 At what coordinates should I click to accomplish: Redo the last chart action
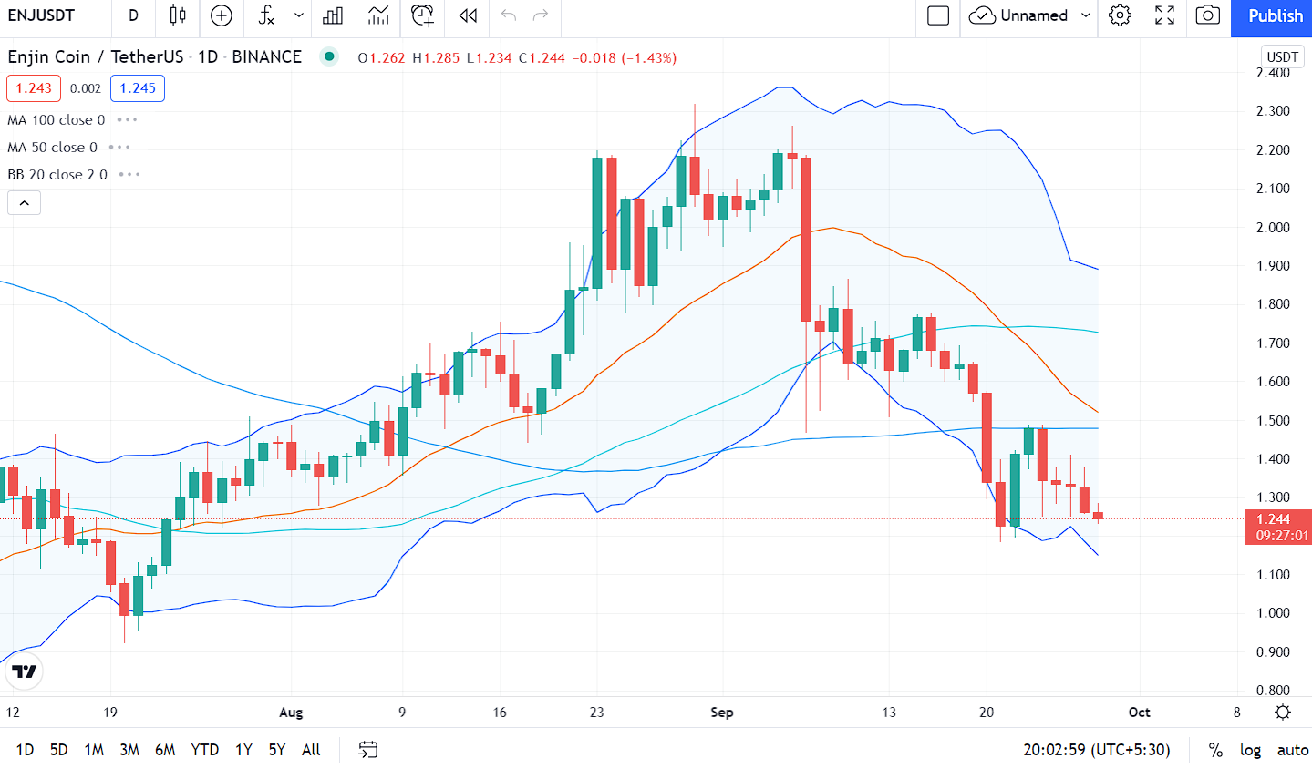coord(541,15)
